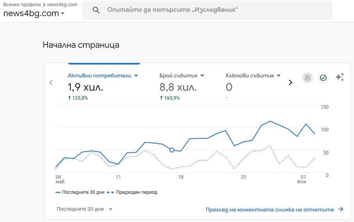This screenshot has width=354, height=222.
Task: Click the "Всички профили" breadcrumb link
Action: (22, 5)
